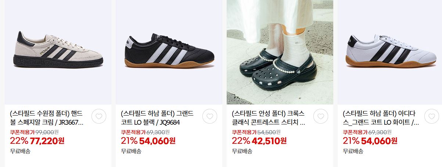442x167 pixels.
Task: Click heart icon for Crocs Classic product
Action: (320, 116)
